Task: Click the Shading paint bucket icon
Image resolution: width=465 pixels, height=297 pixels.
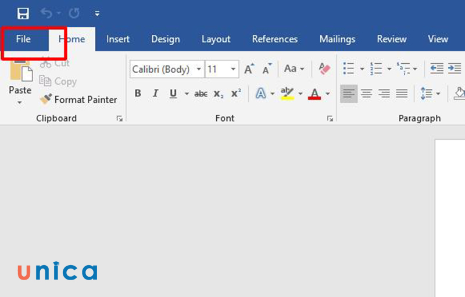Action: [x=459, y=93]
